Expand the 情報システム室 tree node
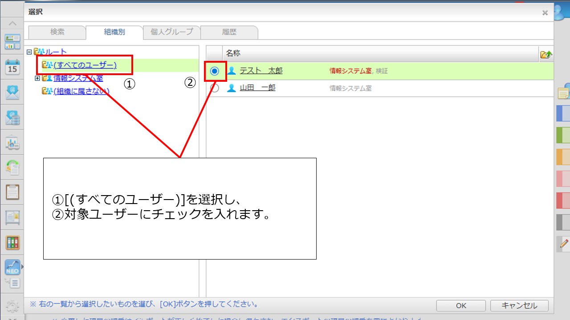Image resolution: width=570 pixels, height=320 pixels. 37,78
